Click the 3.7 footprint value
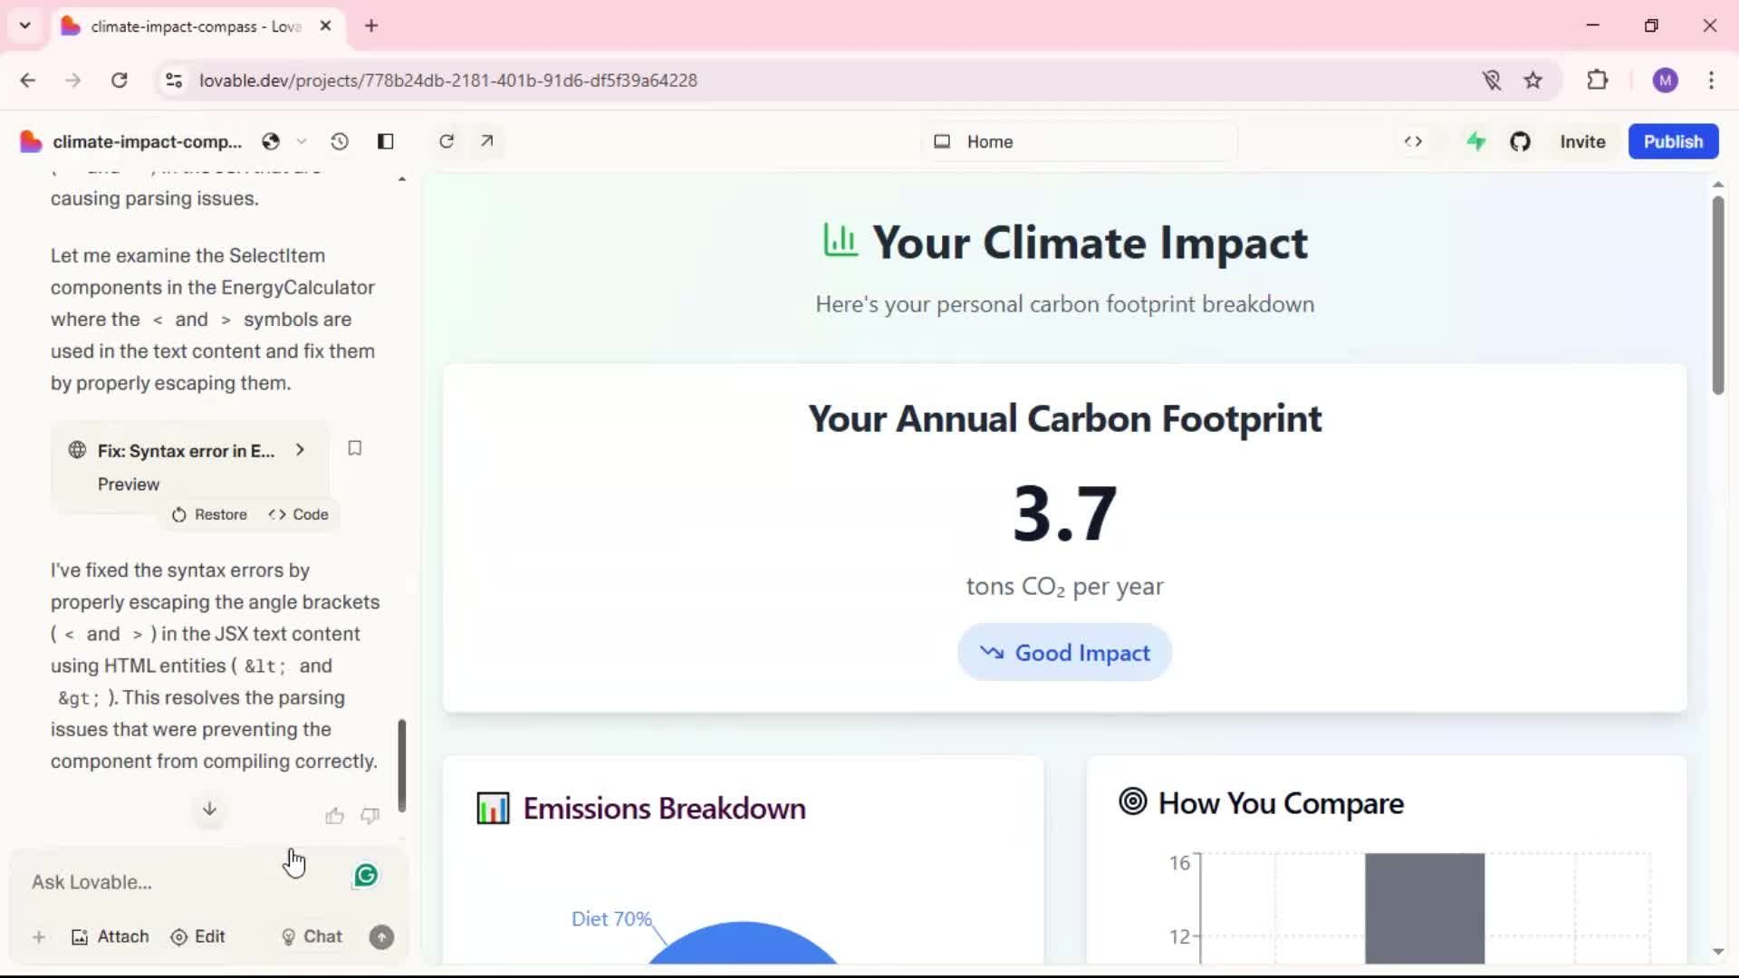 (x=1064, y=513)
